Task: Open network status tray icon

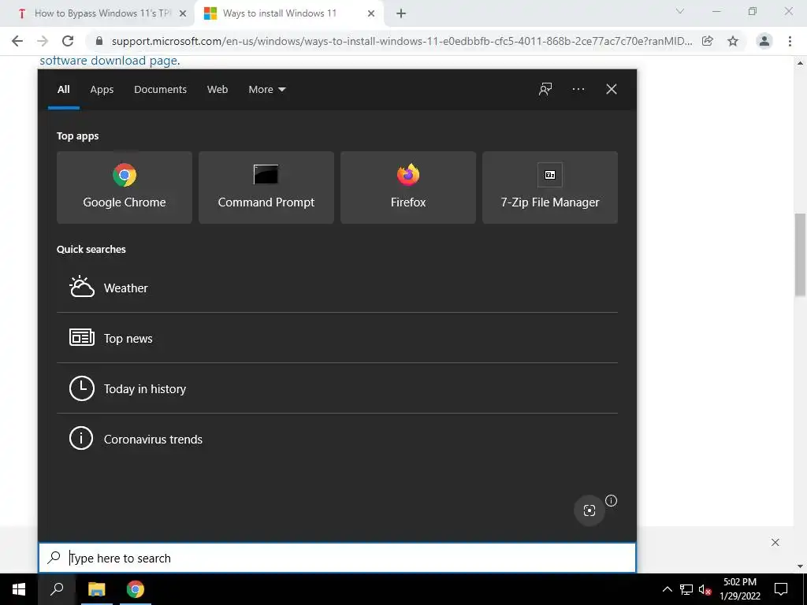Action: point(686,589)
